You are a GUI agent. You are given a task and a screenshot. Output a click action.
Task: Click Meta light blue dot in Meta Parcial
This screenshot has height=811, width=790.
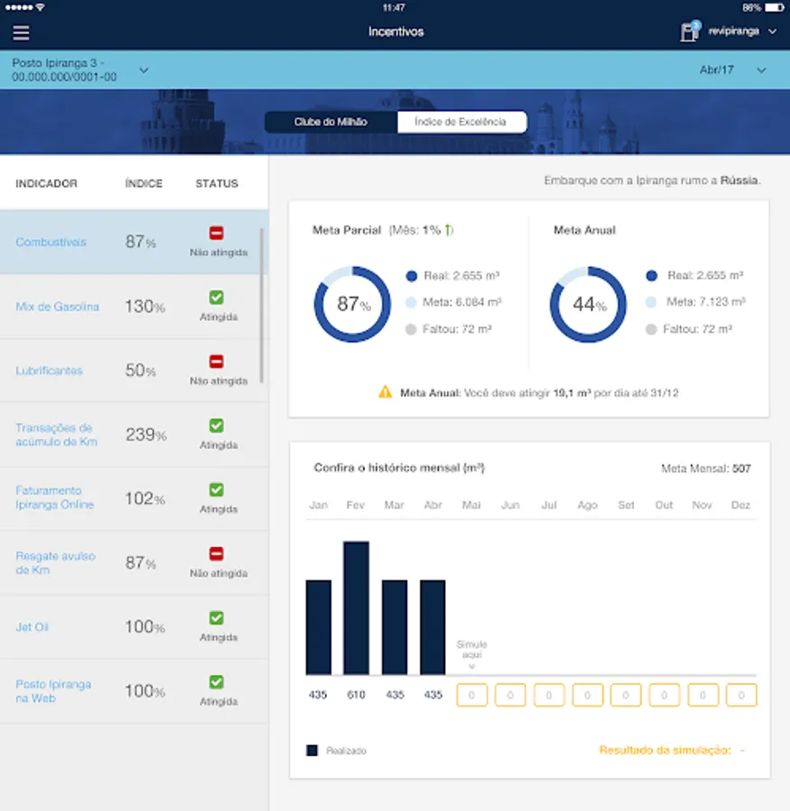click(411, 303)
